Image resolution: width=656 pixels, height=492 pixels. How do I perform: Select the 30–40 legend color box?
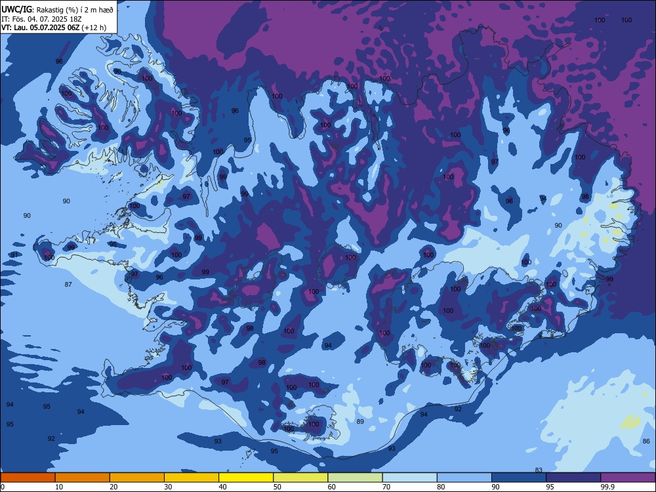(192, 478)
